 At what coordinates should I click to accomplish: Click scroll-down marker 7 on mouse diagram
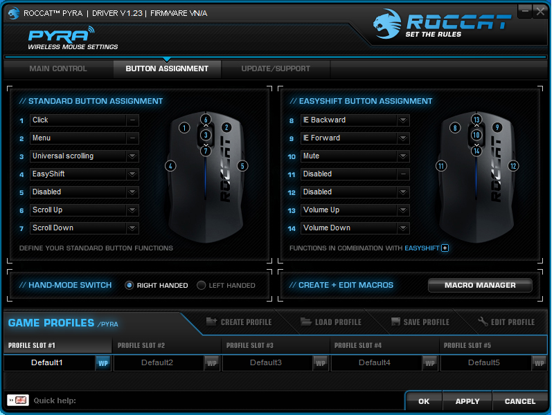point(206,151)
